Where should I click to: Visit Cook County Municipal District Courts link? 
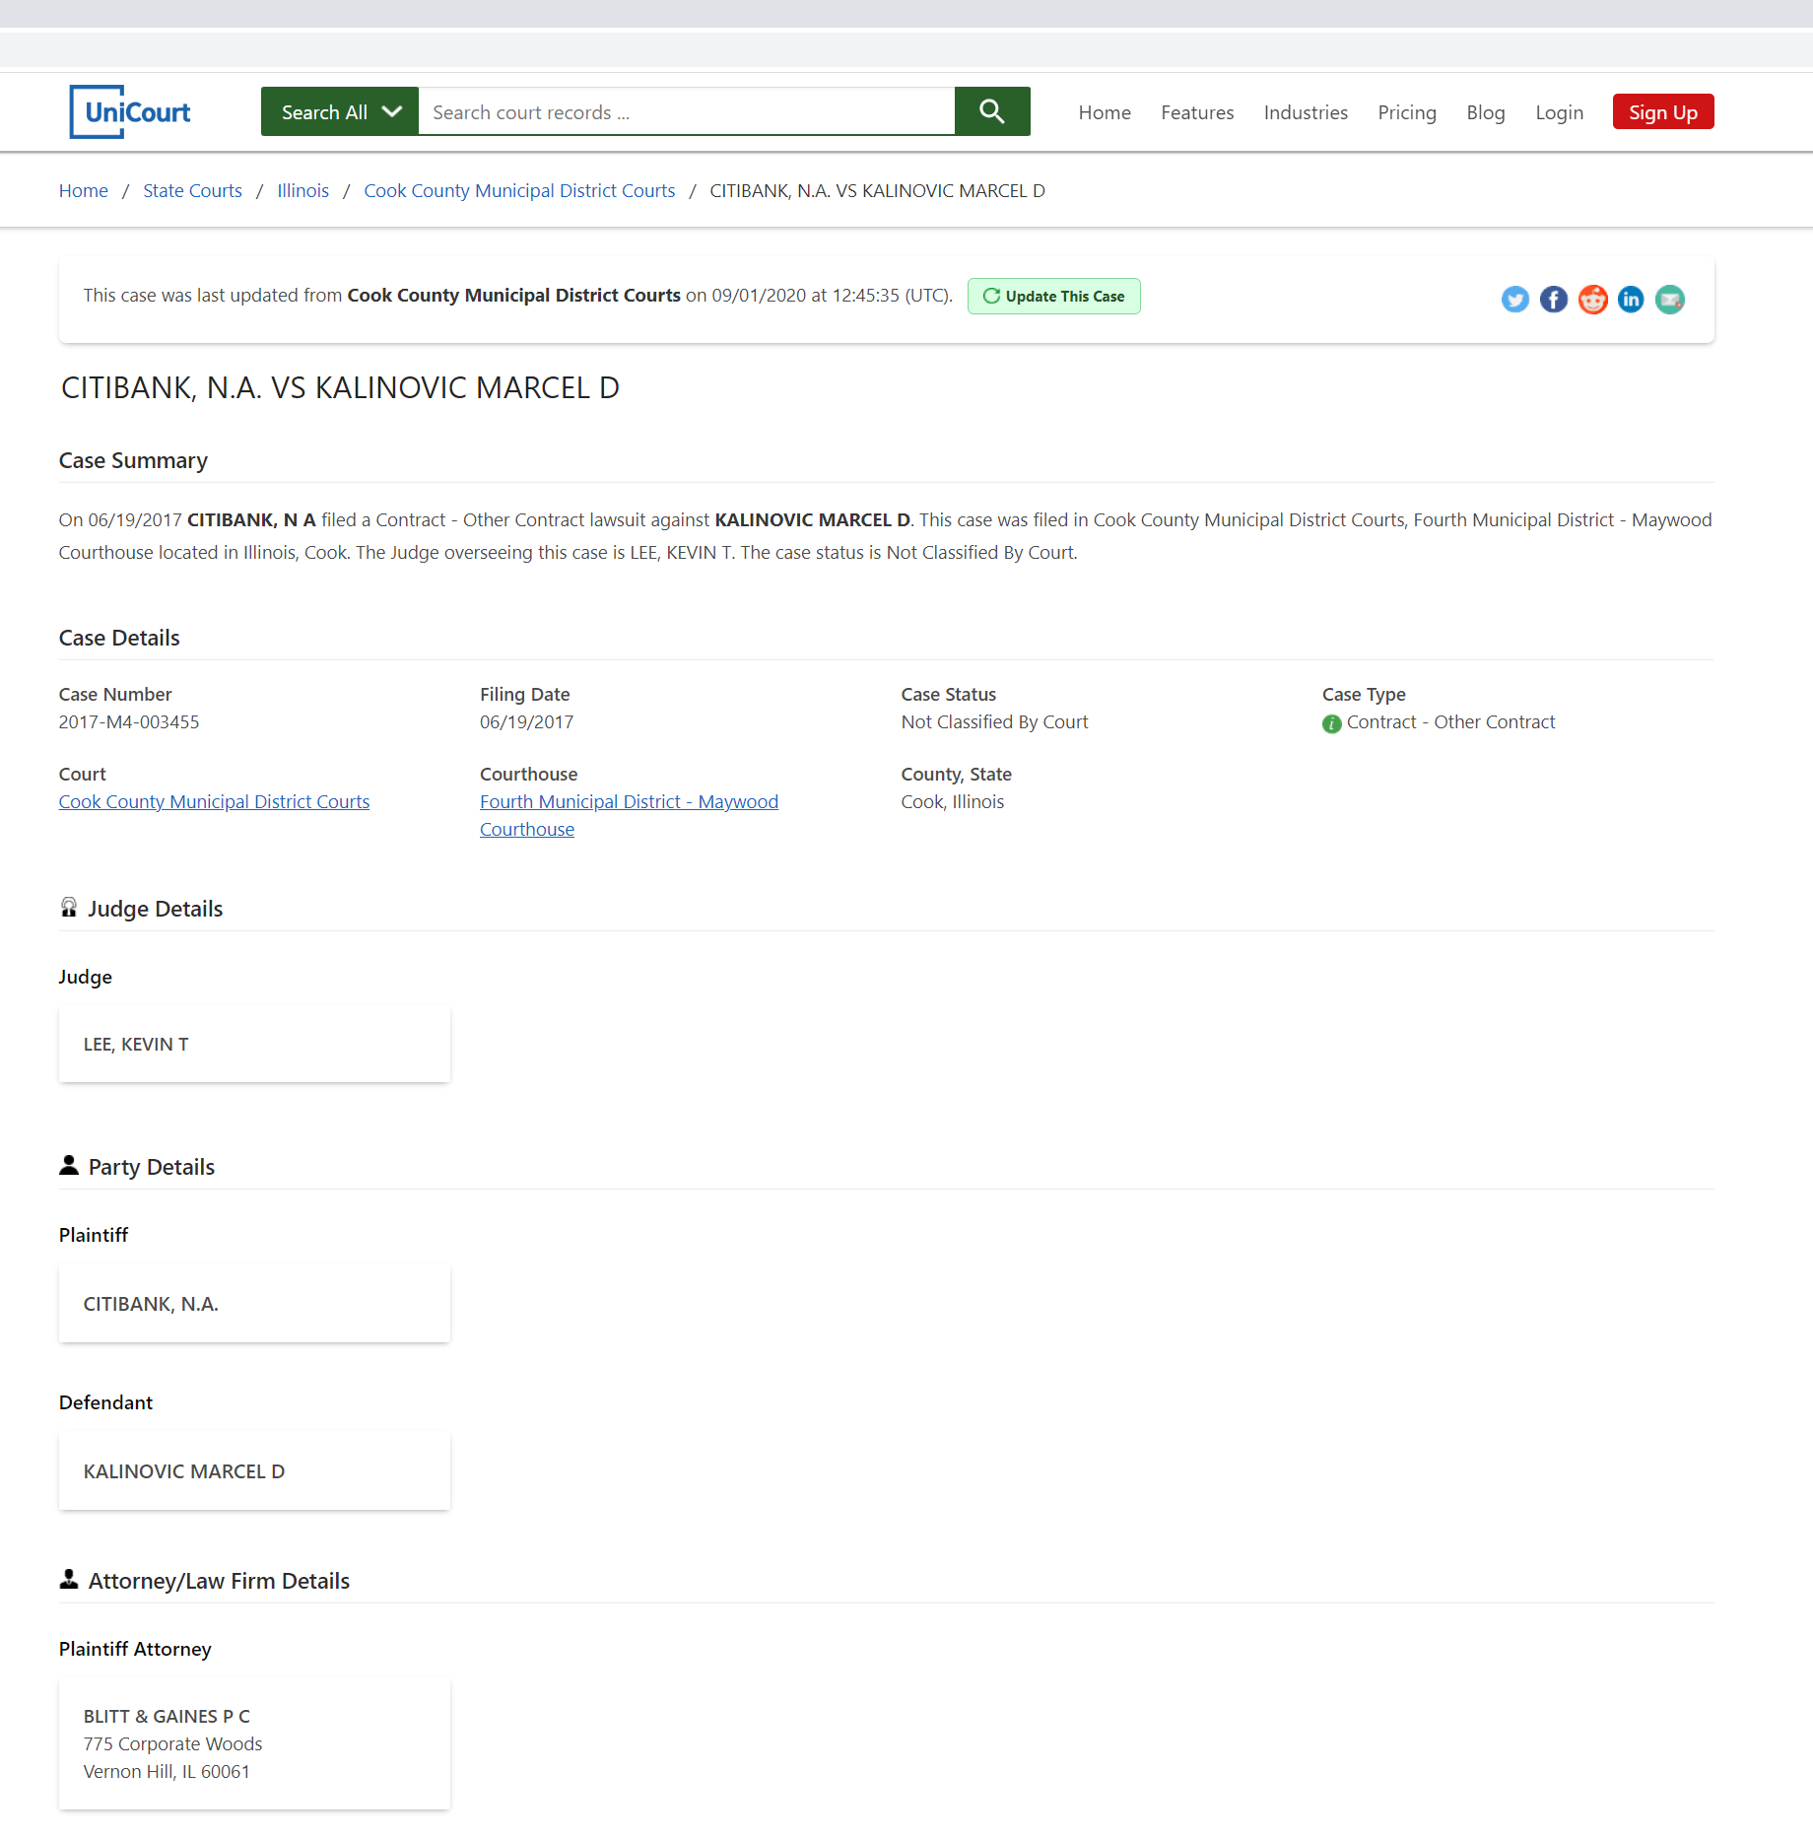tap(214, 801)
